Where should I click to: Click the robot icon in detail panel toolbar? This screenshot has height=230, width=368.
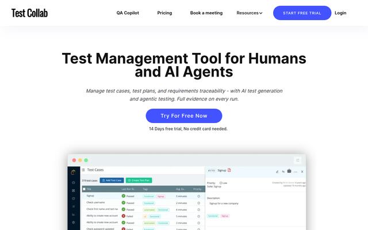289,171
